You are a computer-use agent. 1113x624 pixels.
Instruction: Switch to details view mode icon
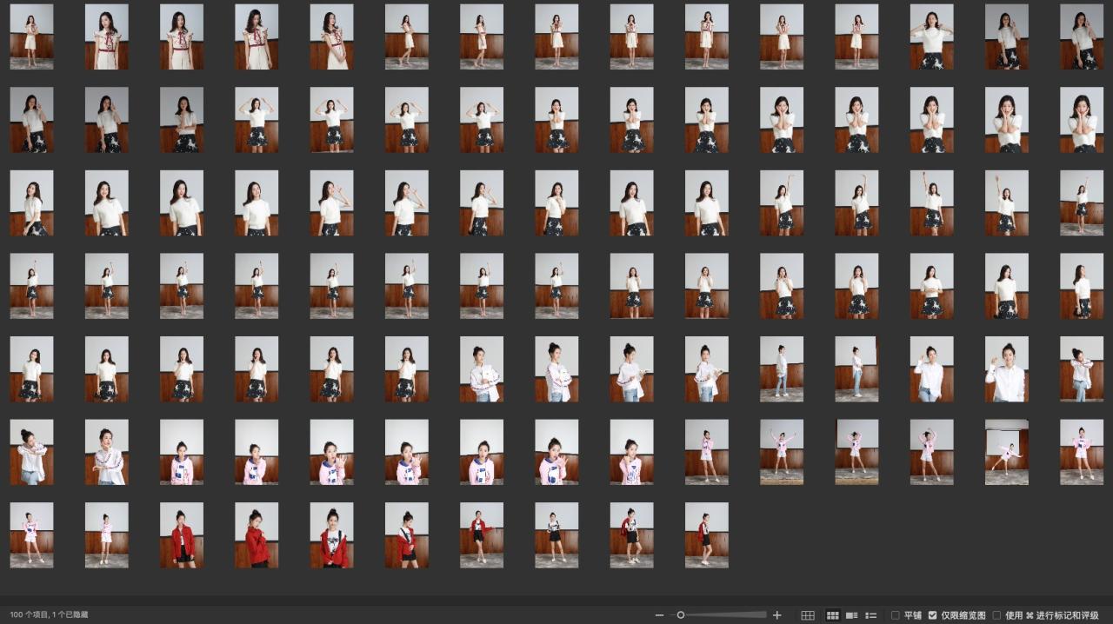pos(852,615)
